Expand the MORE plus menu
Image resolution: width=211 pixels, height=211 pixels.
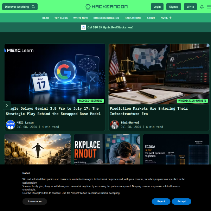[166, 18]
